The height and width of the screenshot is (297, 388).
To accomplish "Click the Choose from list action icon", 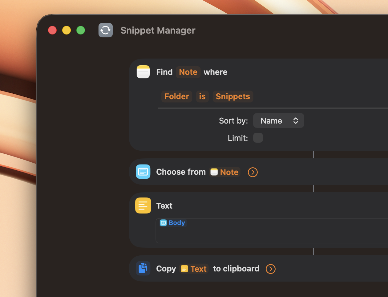I will (x=143, y=172).
